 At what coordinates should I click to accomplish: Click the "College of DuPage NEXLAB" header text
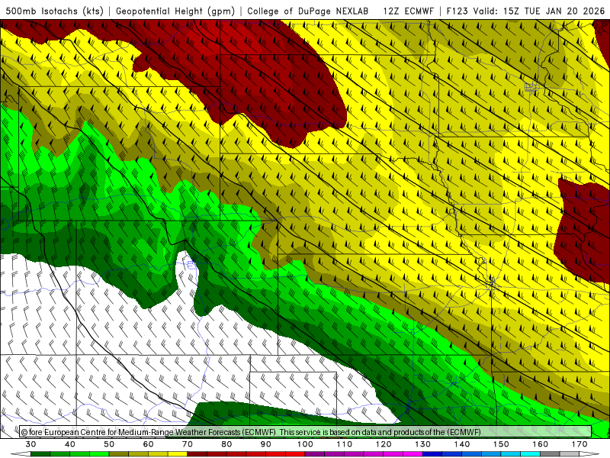[x=307, y=11]
